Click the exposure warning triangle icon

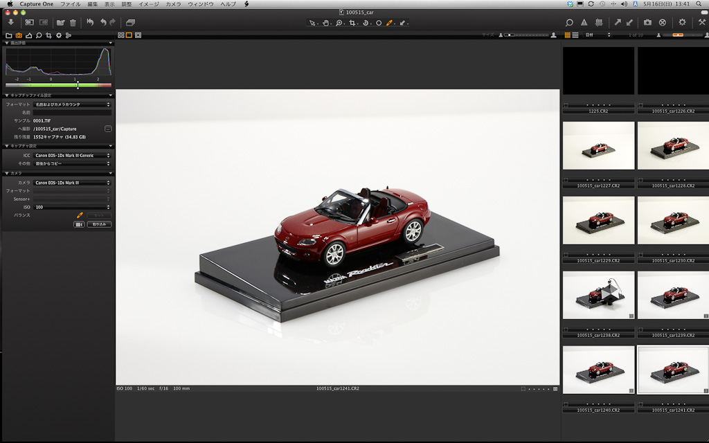pyautogui.click(x=584, y=22)
